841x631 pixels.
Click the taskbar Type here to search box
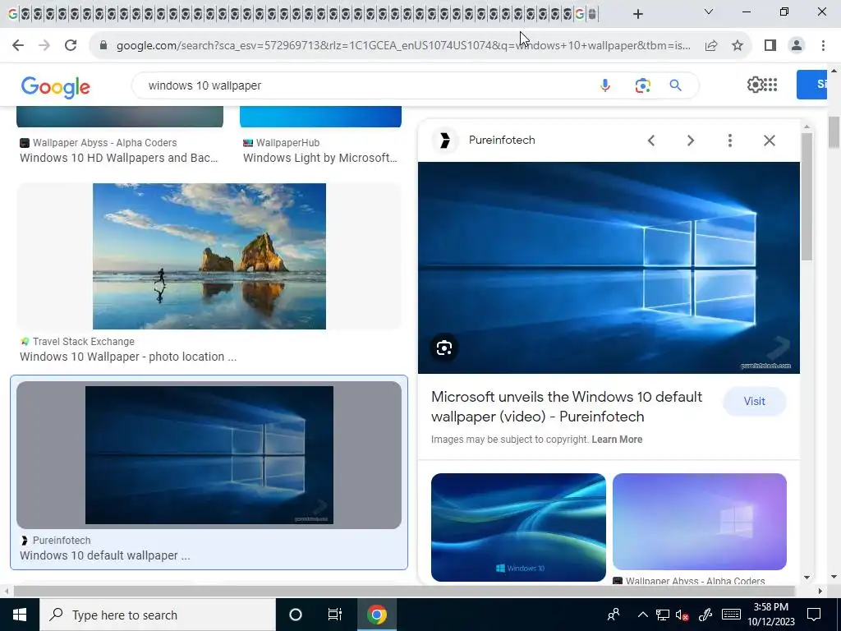point(158,615)
